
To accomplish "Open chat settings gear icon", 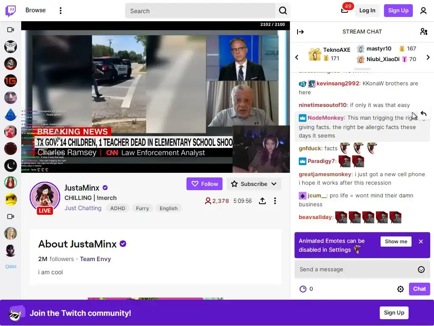I will pyautogui.click(x=400, y=289).
